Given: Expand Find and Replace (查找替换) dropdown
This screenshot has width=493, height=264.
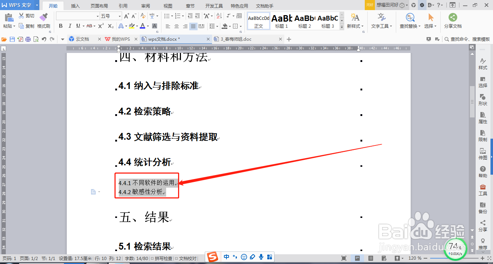Looking at the screenshot, I should click(419, 26).
